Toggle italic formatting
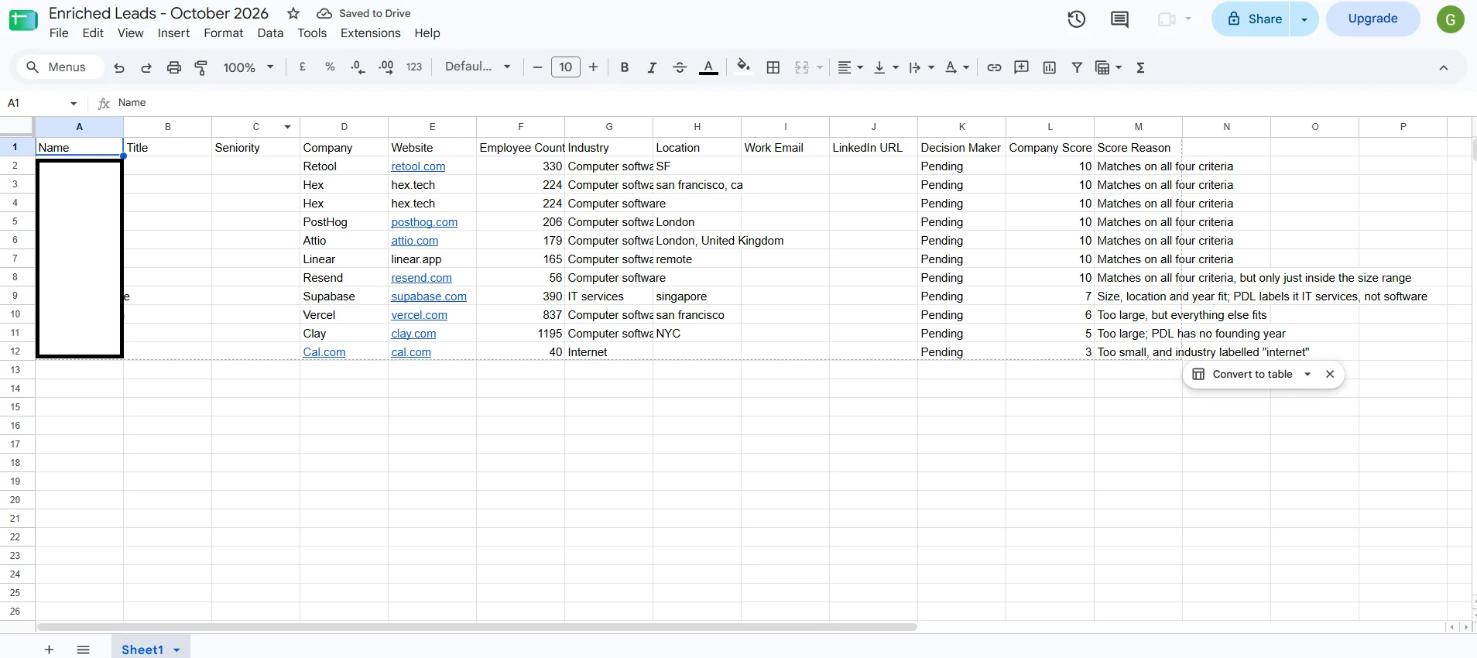This screenshot has width=1477, height=658. (652, 67)
